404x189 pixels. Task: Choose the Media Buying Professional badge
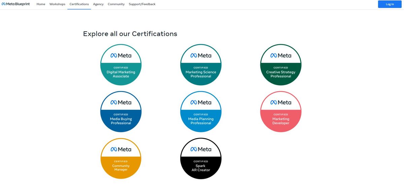click(x=121, y=112)
